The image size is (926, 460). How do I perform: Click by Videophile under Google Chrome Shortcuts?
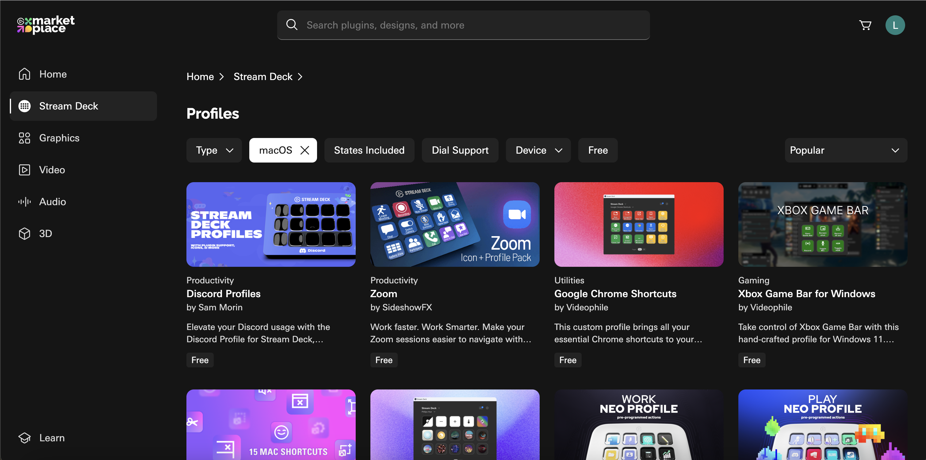click(581, 307)
